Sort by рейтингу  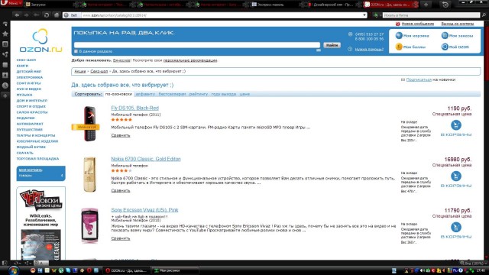199,94
